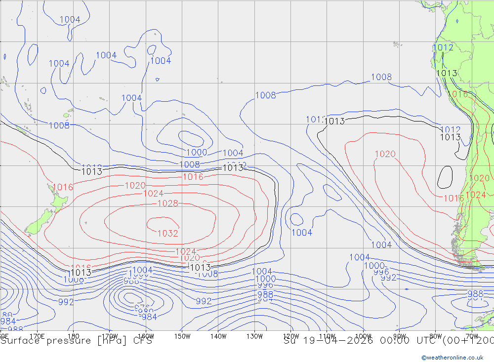The width and height of the screenshot is (494, 362).
Task: Click the 984 label under the deep low near 160W
Action: [149, 317]
